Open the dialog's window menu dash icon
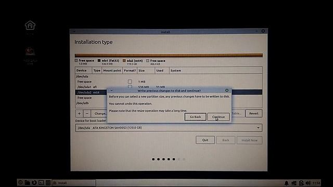333x187 pixels. coord(111,90)
